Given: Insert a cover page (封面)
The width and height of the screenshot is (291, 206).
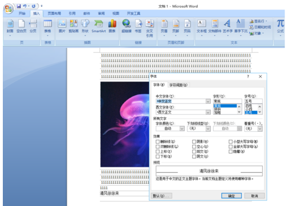Looking at the screenshot, I should [10, 28].
